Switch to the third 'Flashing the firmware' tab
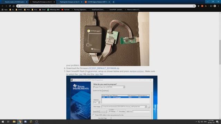The width and height of the screenshot is (221, 124). pos(70,2)
